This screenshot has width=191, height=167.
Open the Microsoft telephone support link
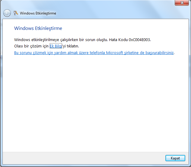(x=94, y=53)
